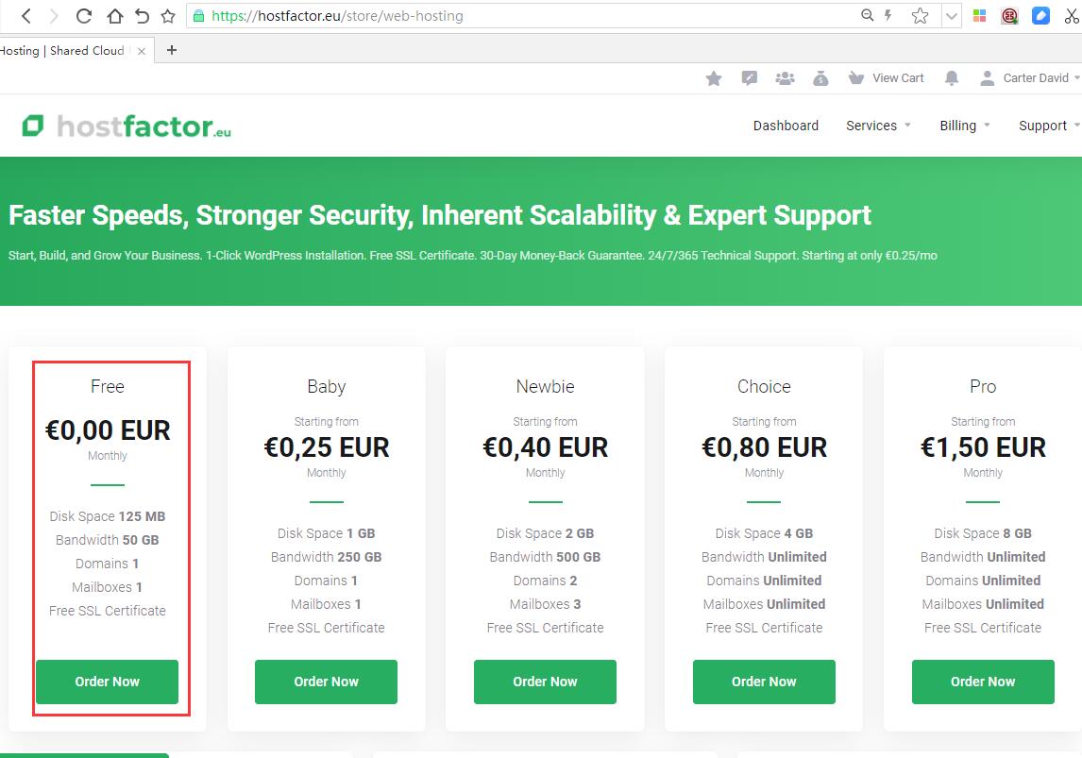Click the URL address field
Screen dimensions: 1082x758
[524, 16]
